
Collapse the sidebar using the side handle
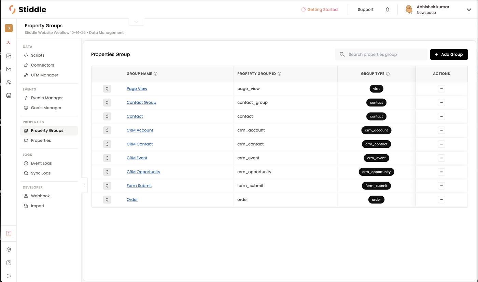coord(84,185)
